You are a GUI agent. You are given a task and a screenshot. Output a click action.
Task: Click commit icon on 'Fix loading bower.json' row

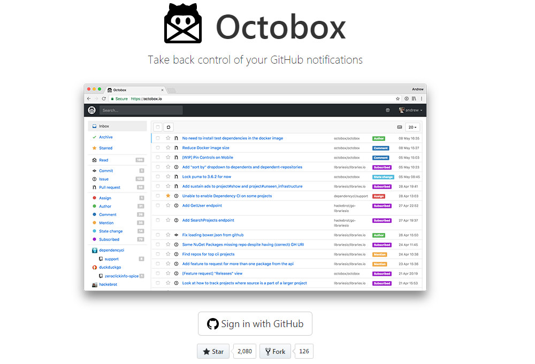pyautogui.click(x=176, y=235)
